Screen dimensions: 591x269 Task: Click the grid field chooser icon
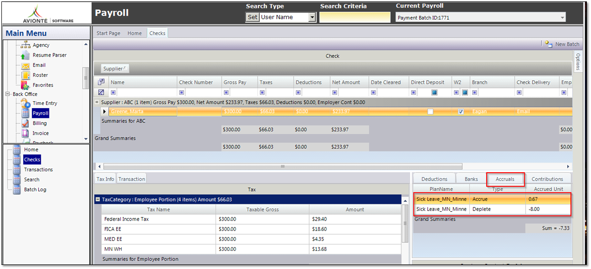tap(101, 82)
